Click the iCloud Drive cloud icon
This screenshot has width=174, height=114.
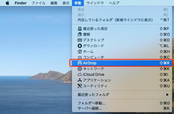80,74
